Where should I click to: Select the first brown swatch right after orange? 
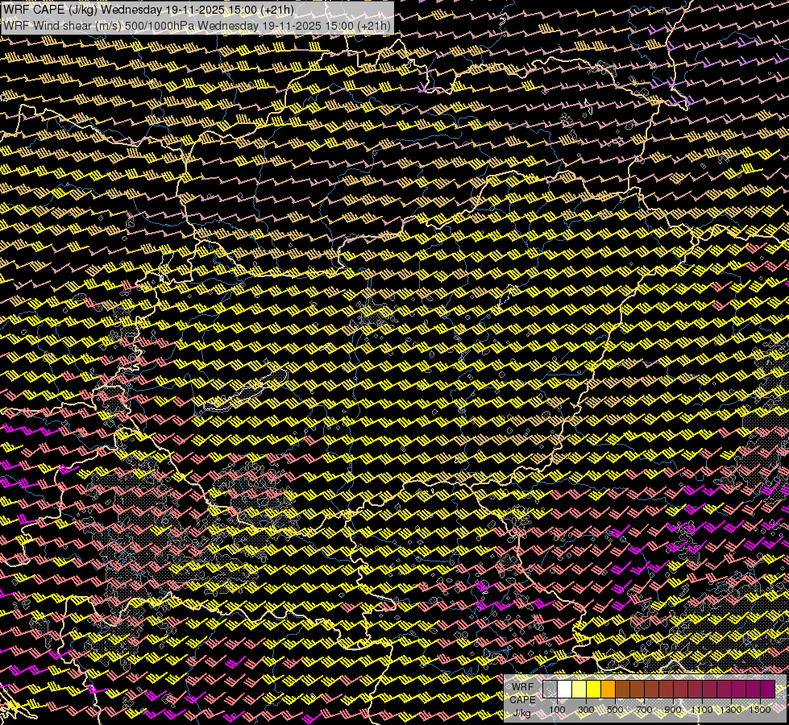[x=623, y=689]
